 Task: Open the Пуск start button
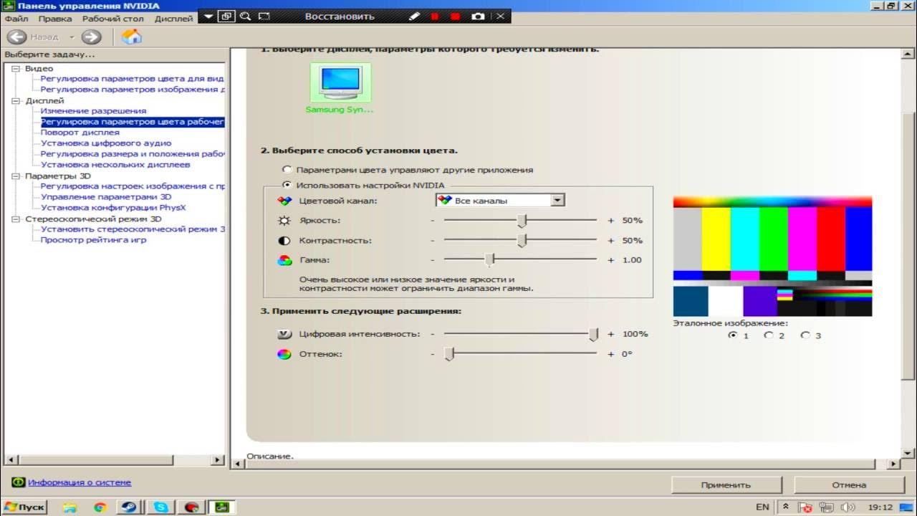click(24, 507)
